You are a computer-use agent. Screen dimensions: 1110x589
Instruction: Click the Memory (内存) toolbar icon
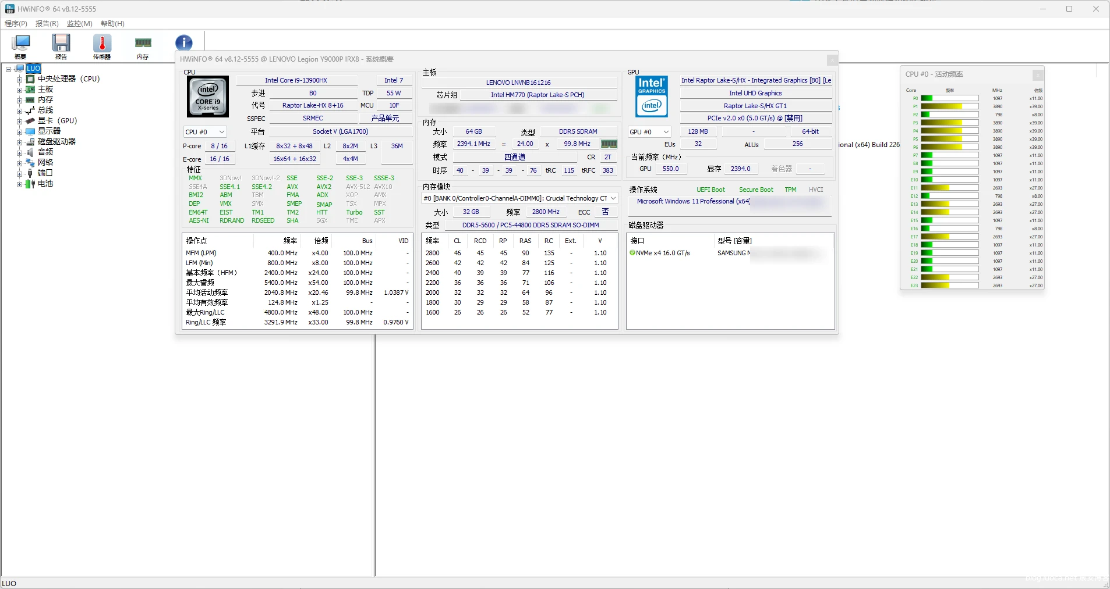point(143,46)
